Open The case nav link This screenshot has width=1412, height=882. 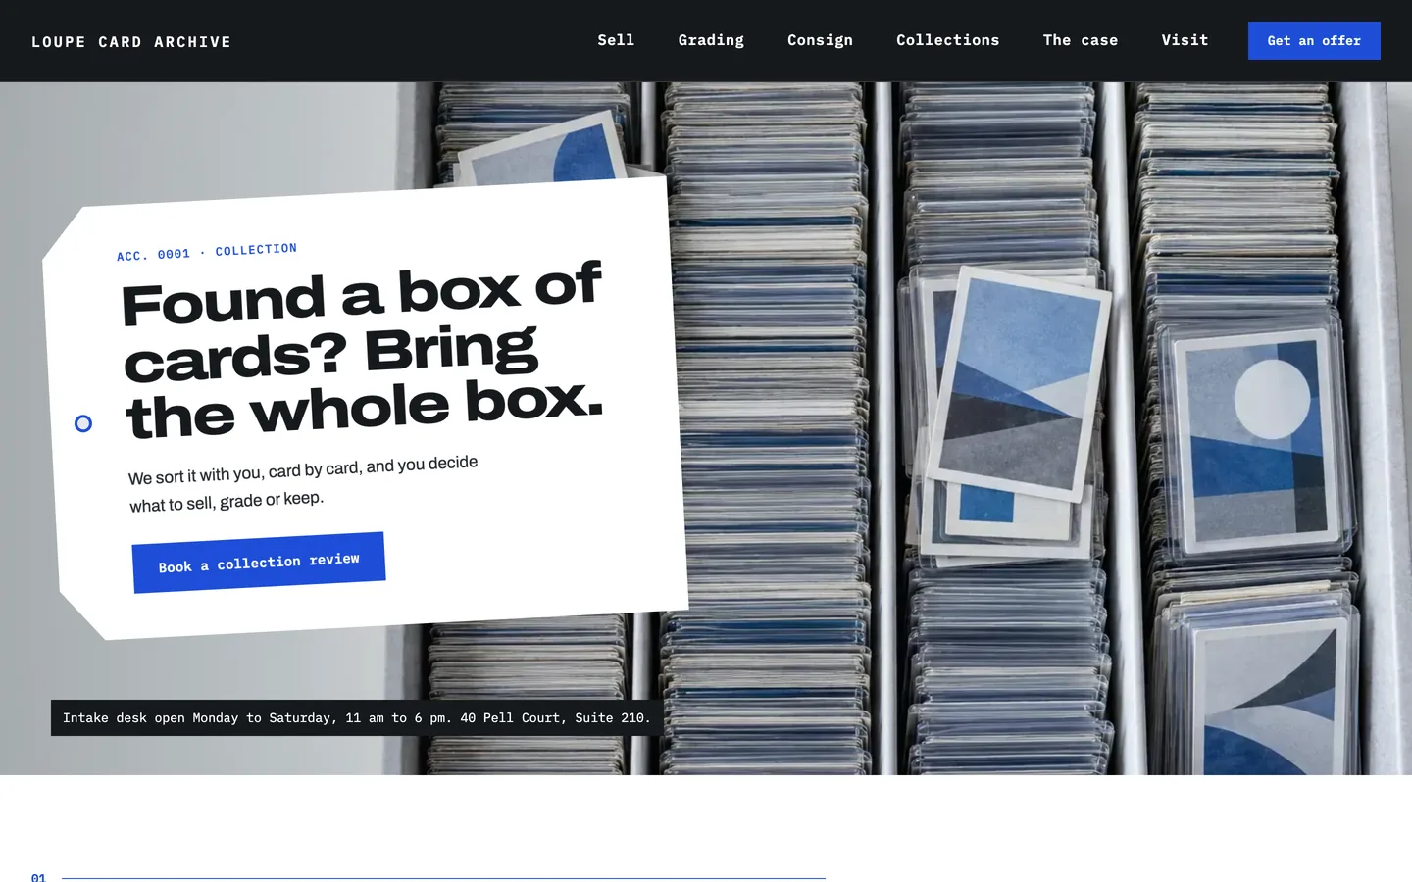click(1081, 40)
